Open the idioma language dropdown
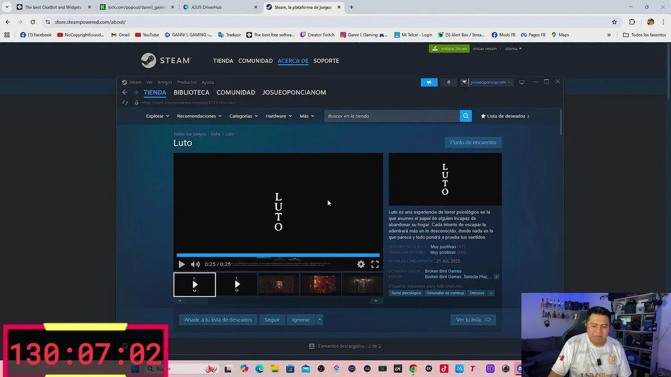The height and width of the screenshot is (377, 671). coord(513,49)
